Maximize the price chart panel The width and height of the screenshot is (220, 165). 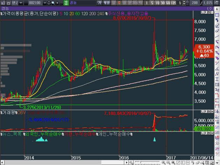(x=209, y=13)
